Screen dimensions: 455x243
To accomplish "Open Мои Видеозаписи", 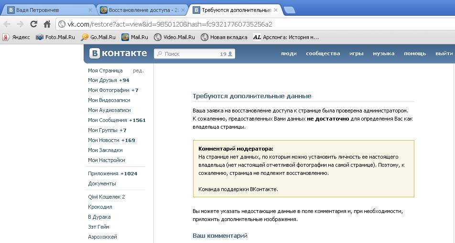I will coord(109,100).
